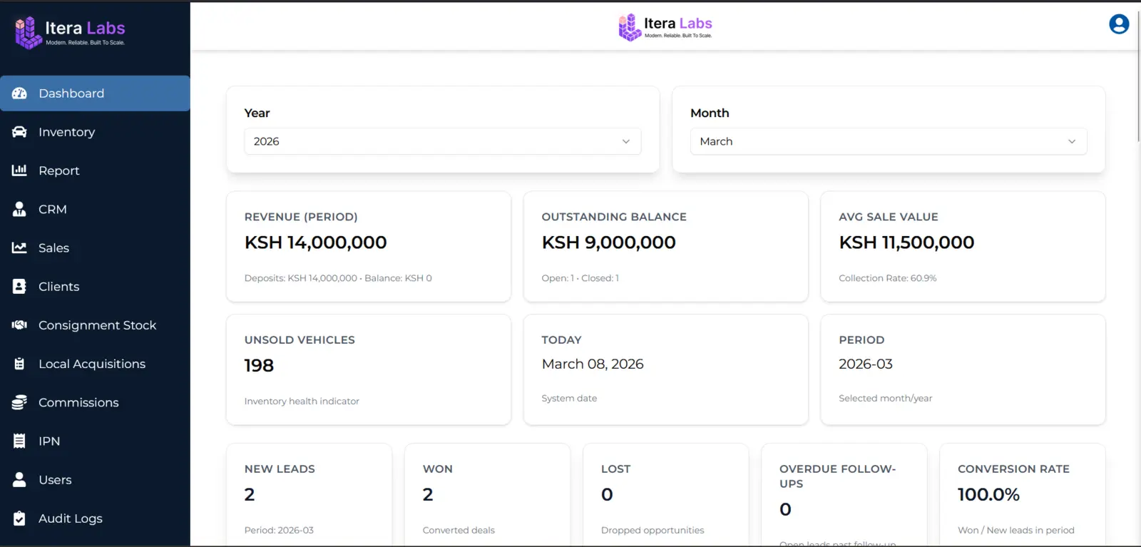The width and height of the screenshot is (1141, 547).
Task: Click the Report bar chart icon
Action: click(x=19, y=170)
